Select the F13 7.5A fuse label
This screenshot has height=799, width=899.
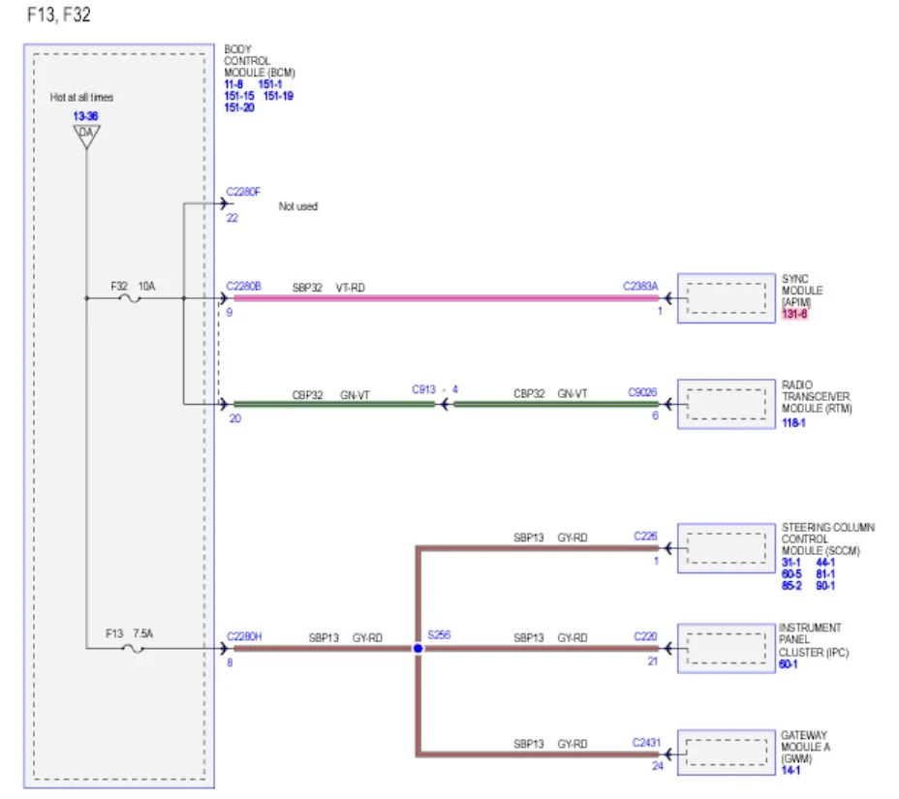130,633
